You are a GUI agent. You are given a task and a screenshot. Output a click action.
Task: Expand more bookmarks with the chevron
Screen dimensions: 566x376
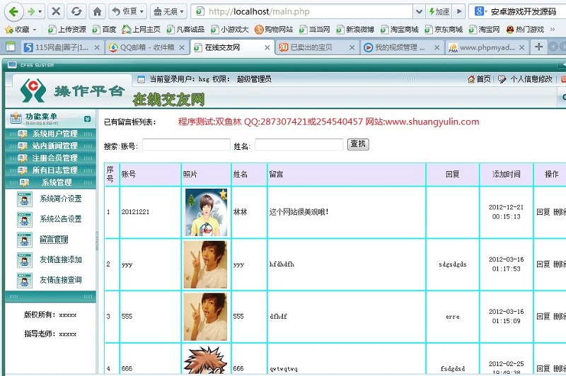pos(553,30)
